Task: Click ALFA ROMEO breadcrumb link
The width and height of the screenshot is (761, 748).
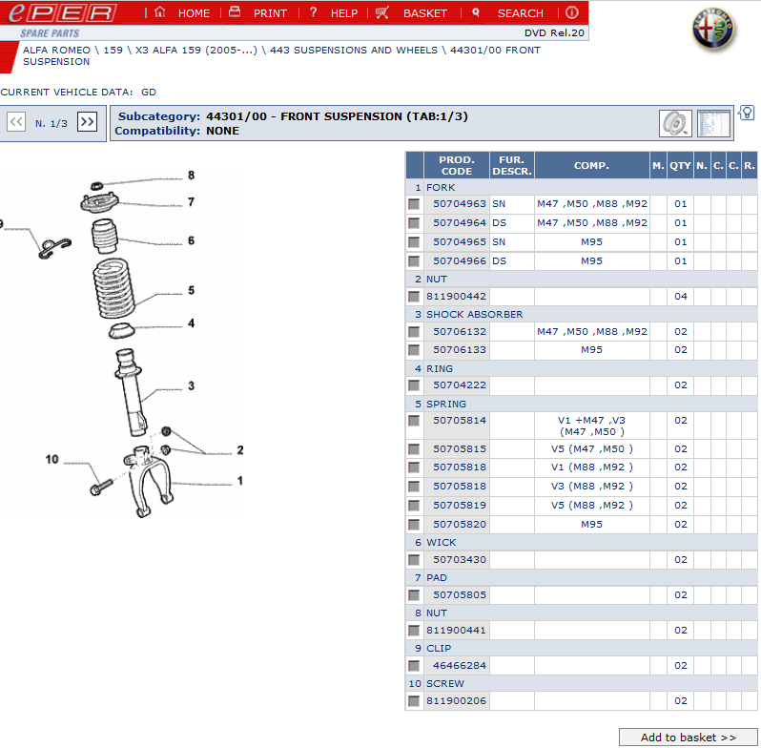Action: click(57, 50)
